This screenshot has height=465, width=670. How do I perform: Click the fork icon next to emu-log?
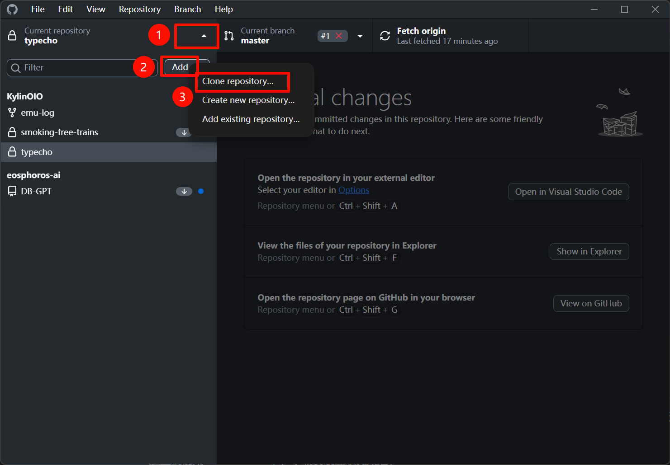[12, 113]
